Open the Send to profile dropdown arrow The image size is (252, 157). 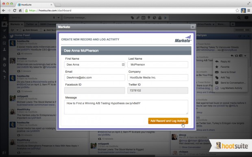(59, 17)
